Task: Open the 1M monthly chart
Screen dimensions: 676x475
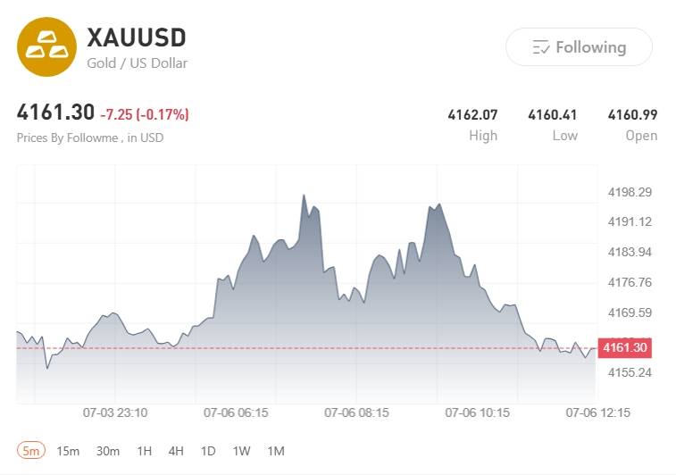Action: pos(275,451)
